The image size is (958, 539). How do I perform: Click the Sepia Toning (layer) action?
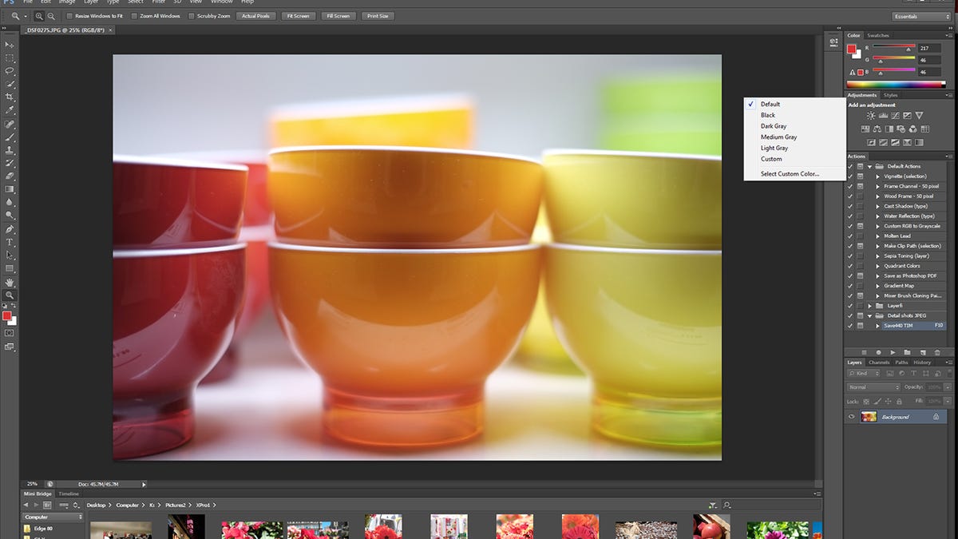(x=907, y=256)
